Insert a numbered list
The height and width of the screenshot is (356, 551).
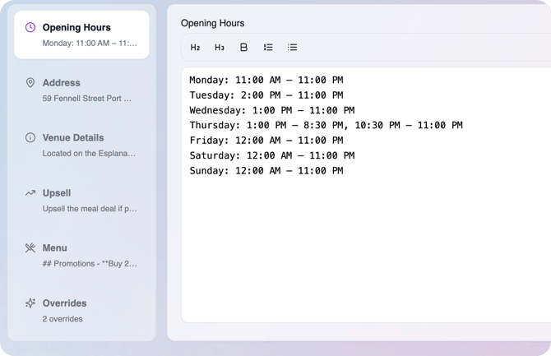268,47
